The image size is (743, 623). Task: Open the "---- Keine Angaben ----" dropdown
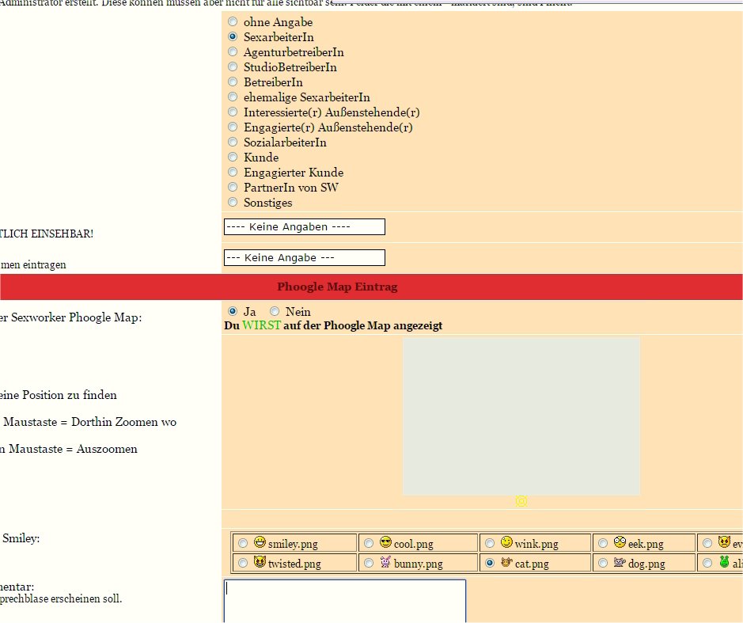(305, 227)
